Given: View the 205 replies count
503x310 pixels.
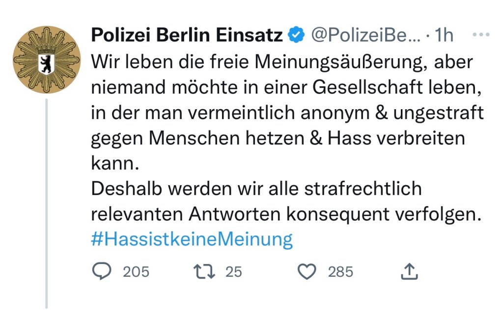Looking at the screenshot, I should 136,271.
